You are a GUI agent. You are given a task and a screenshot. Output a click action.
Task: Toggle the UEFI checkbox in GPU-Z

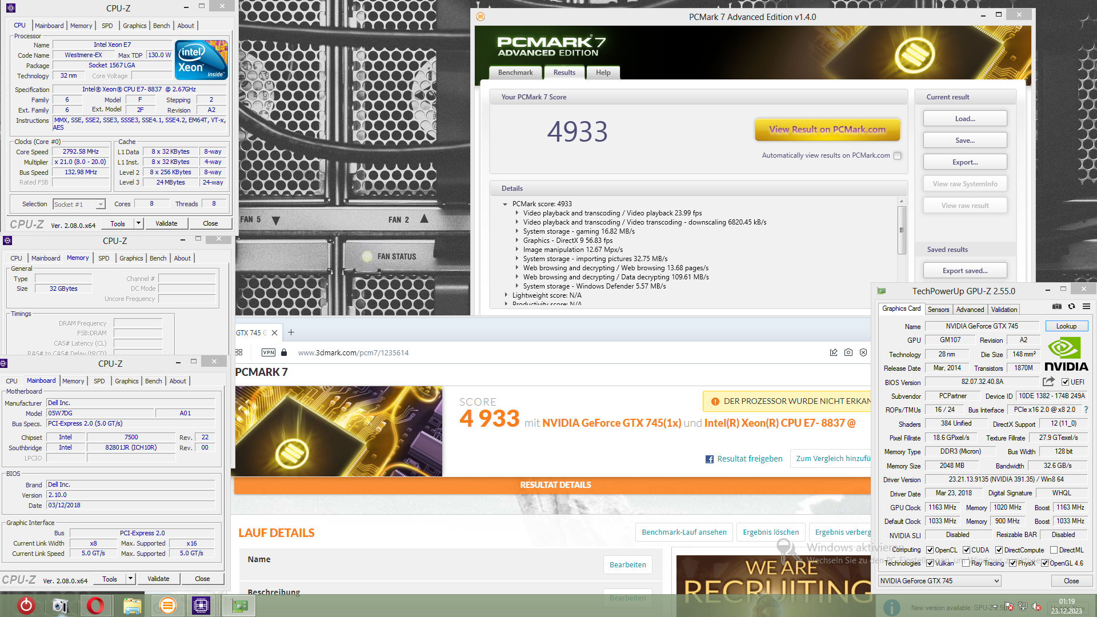tap(1065, 382)
